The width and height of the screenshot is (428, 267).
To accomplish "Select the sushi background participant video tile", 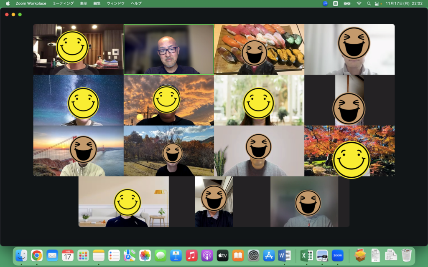I will click(x=259, y=49).
